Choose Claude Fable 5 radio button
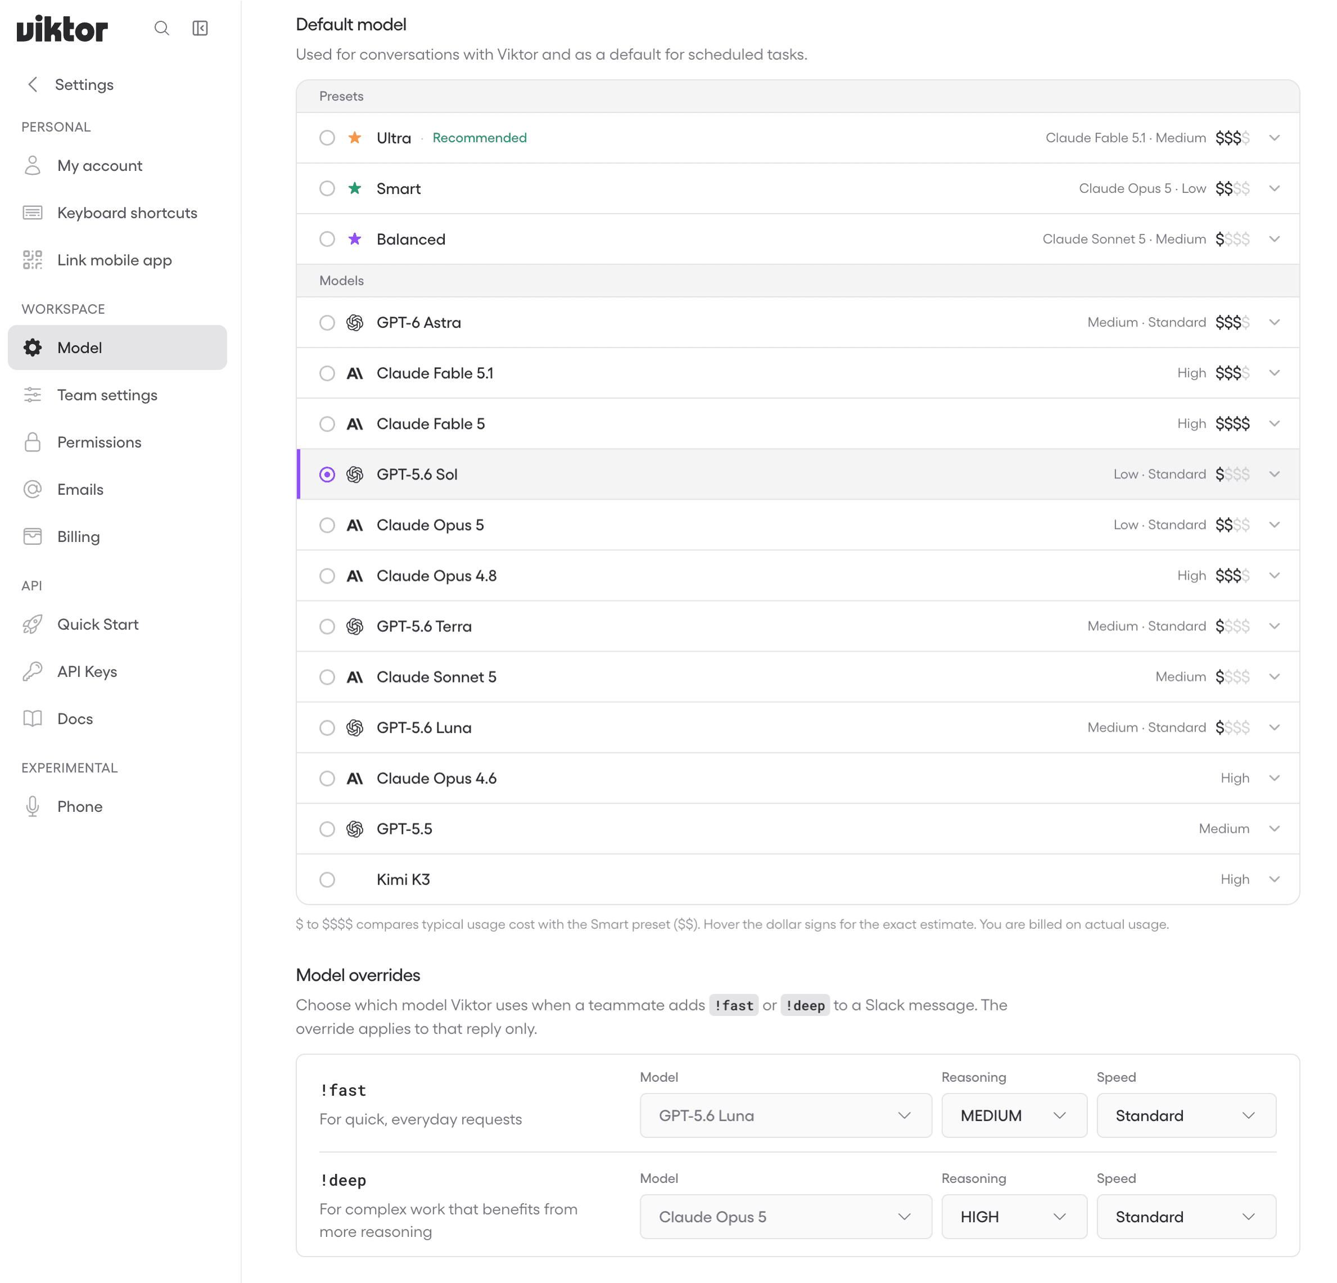1337x1283 pixels. coord(327,423)
